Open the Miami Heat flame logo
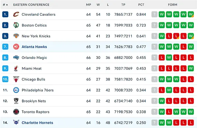Image resolution: width=197 pixels, height=128 pixels. tap(16, 68)
